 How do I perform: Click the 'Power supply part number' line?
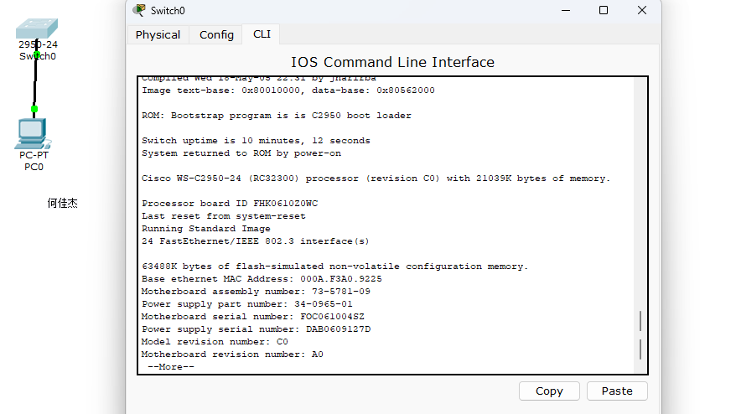(247, 304)
